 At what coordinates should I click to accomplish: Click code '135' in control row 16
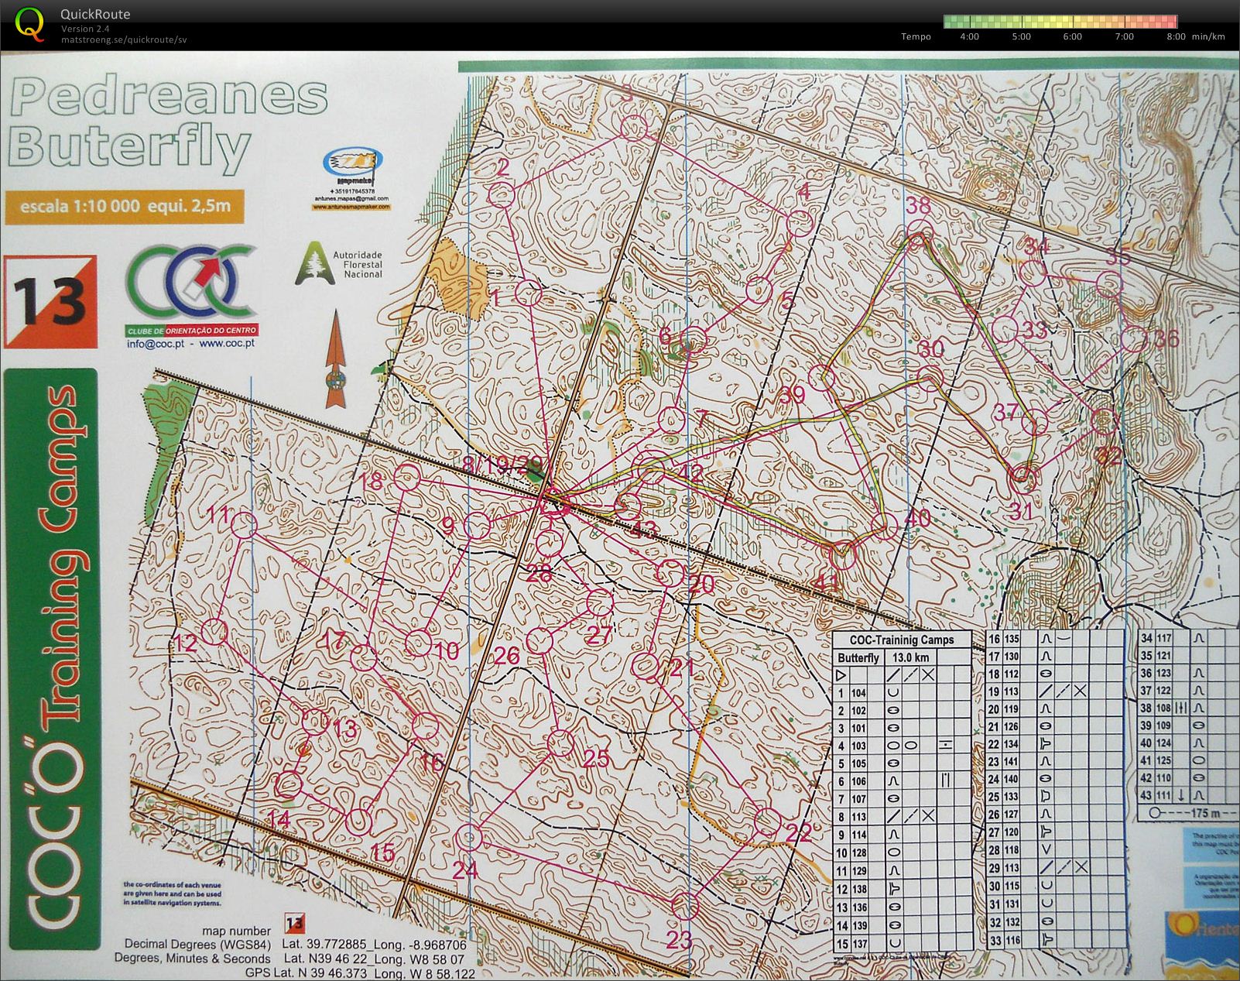point(1012,640)
